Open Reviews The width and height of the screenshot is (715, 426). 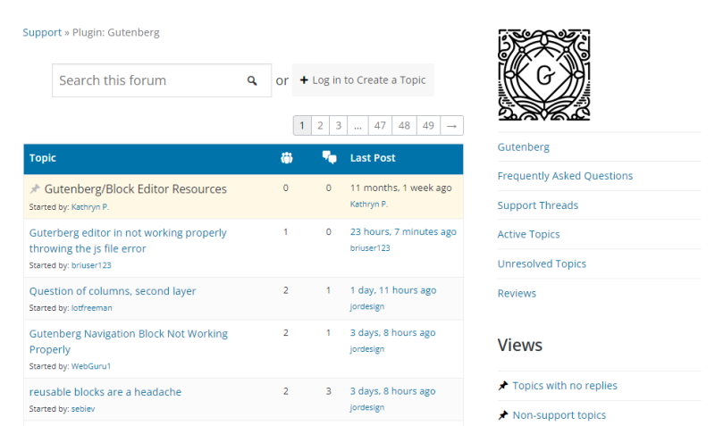[x=517, y=294]
